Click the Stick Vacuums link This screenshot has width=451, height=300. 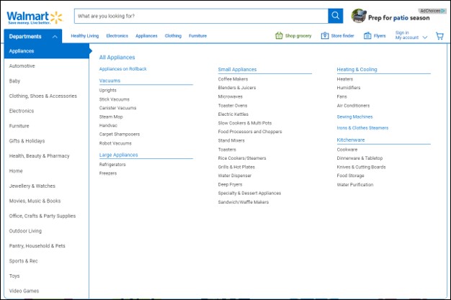(114, 99)
